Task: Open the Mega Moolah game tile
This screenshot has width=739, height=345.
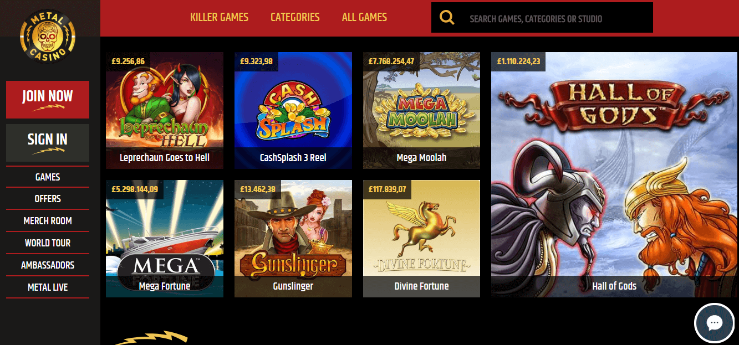Action: click(x=422, y=110)
